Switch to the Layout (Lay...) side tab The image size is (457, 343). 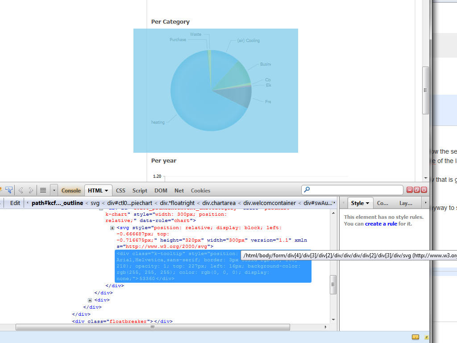[406, 203]
